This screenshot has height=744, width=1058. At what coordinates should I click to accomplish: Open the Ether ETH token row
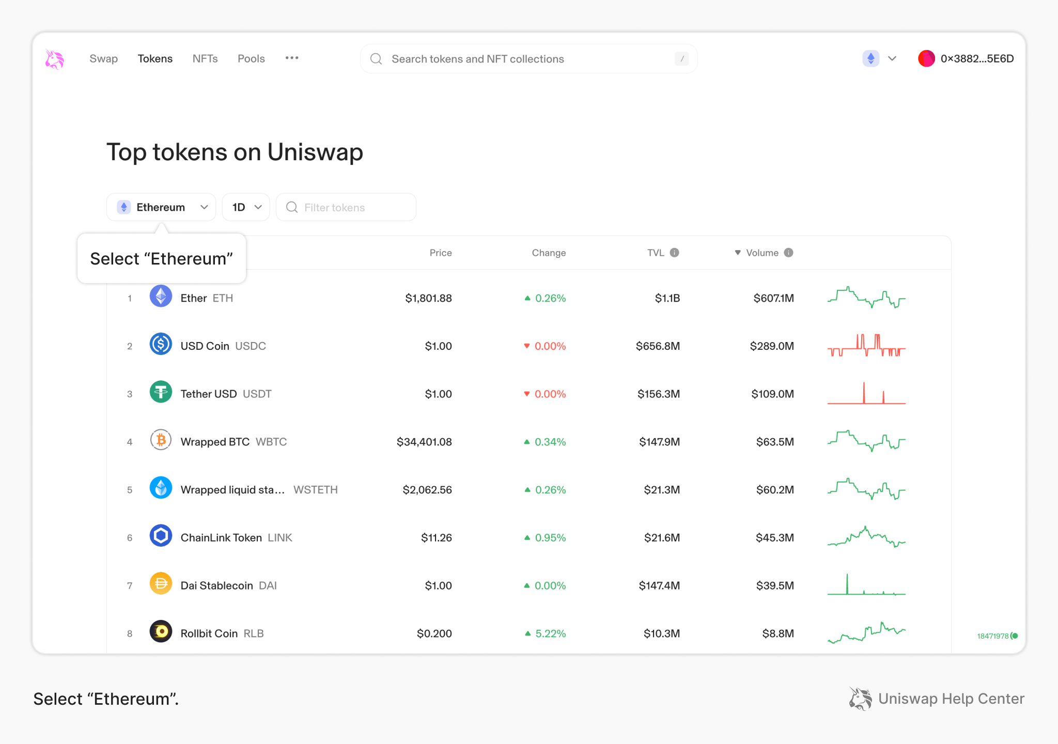point(529,298)
